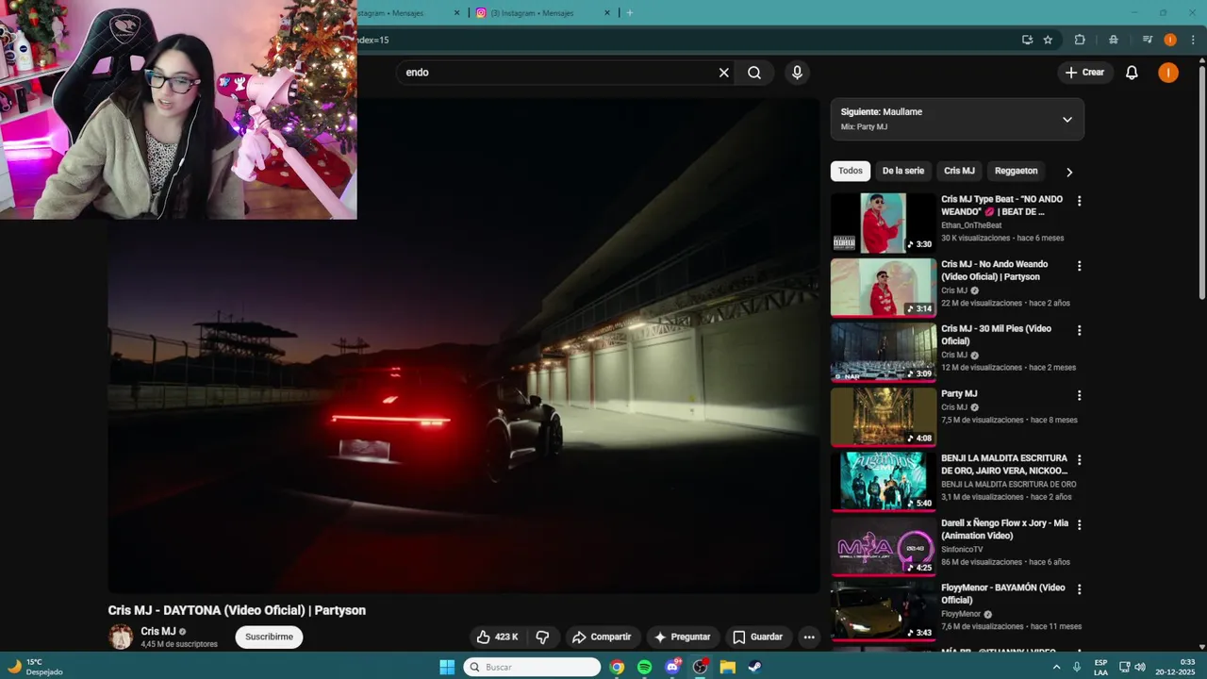The width and height of the screenshot is (1207, 679).
Task: Switch ESP LAA keyboard language indicator
Action: pos(1100,667)
